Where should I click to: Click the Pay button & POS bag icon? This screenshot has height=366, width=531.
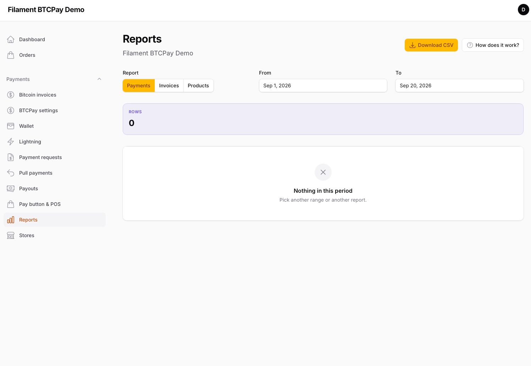(11, 204)
